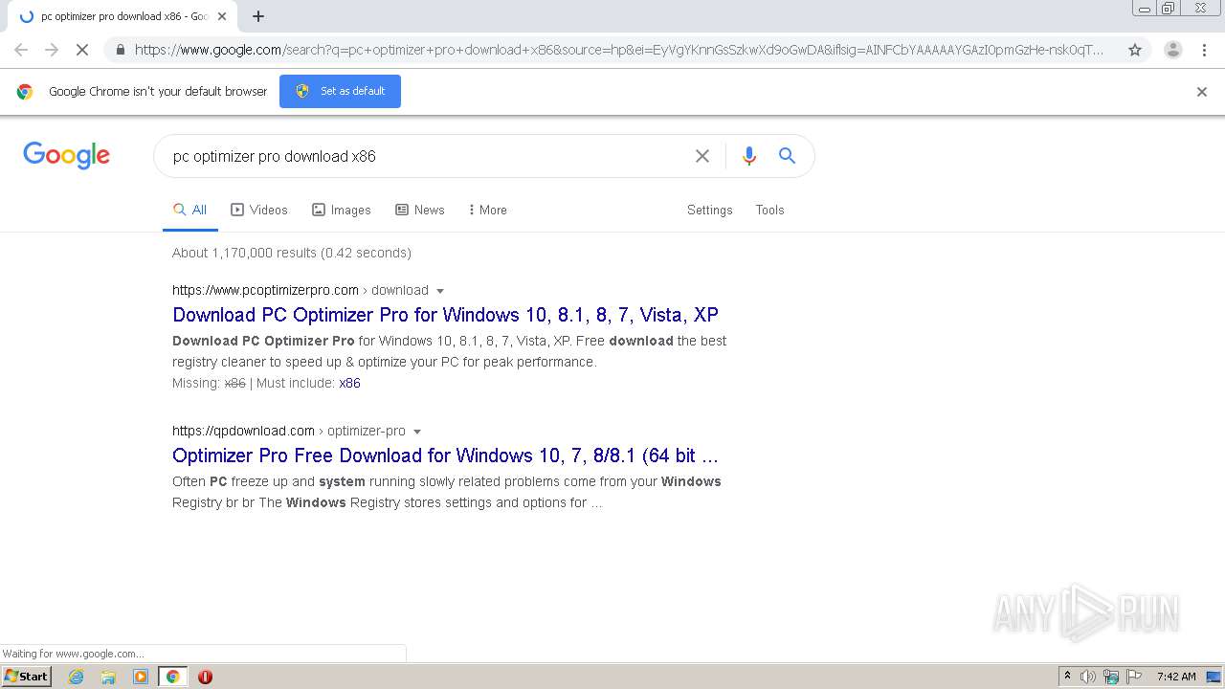Click the forward navigation arrow
1225x689 pixels.
click(x=52, y=50)
